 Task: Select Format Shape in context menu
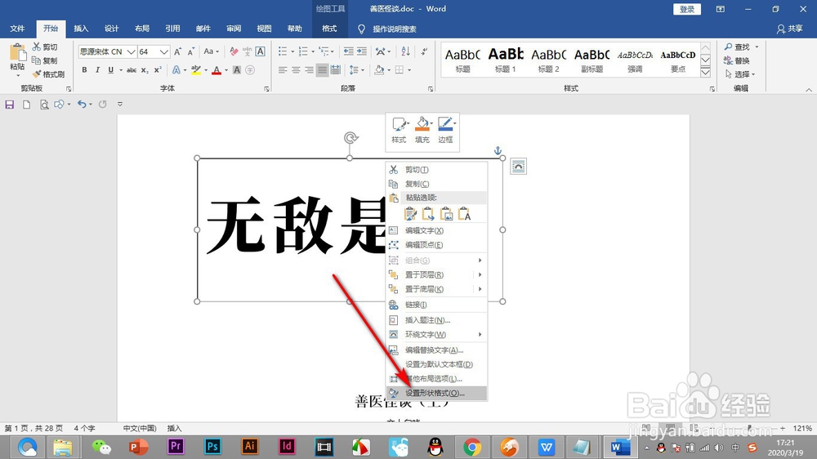436,394
